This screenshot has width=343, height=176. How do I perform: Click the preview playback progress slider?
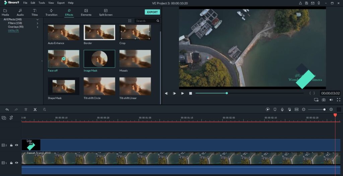pyautogui.click(x=227, y=93)
